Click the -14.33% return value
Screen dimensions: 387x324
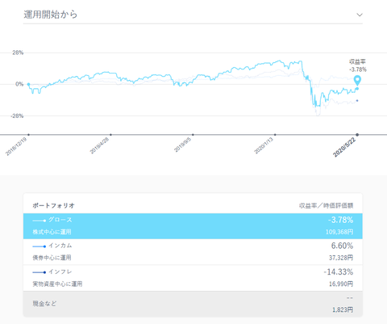coord(339,271)
